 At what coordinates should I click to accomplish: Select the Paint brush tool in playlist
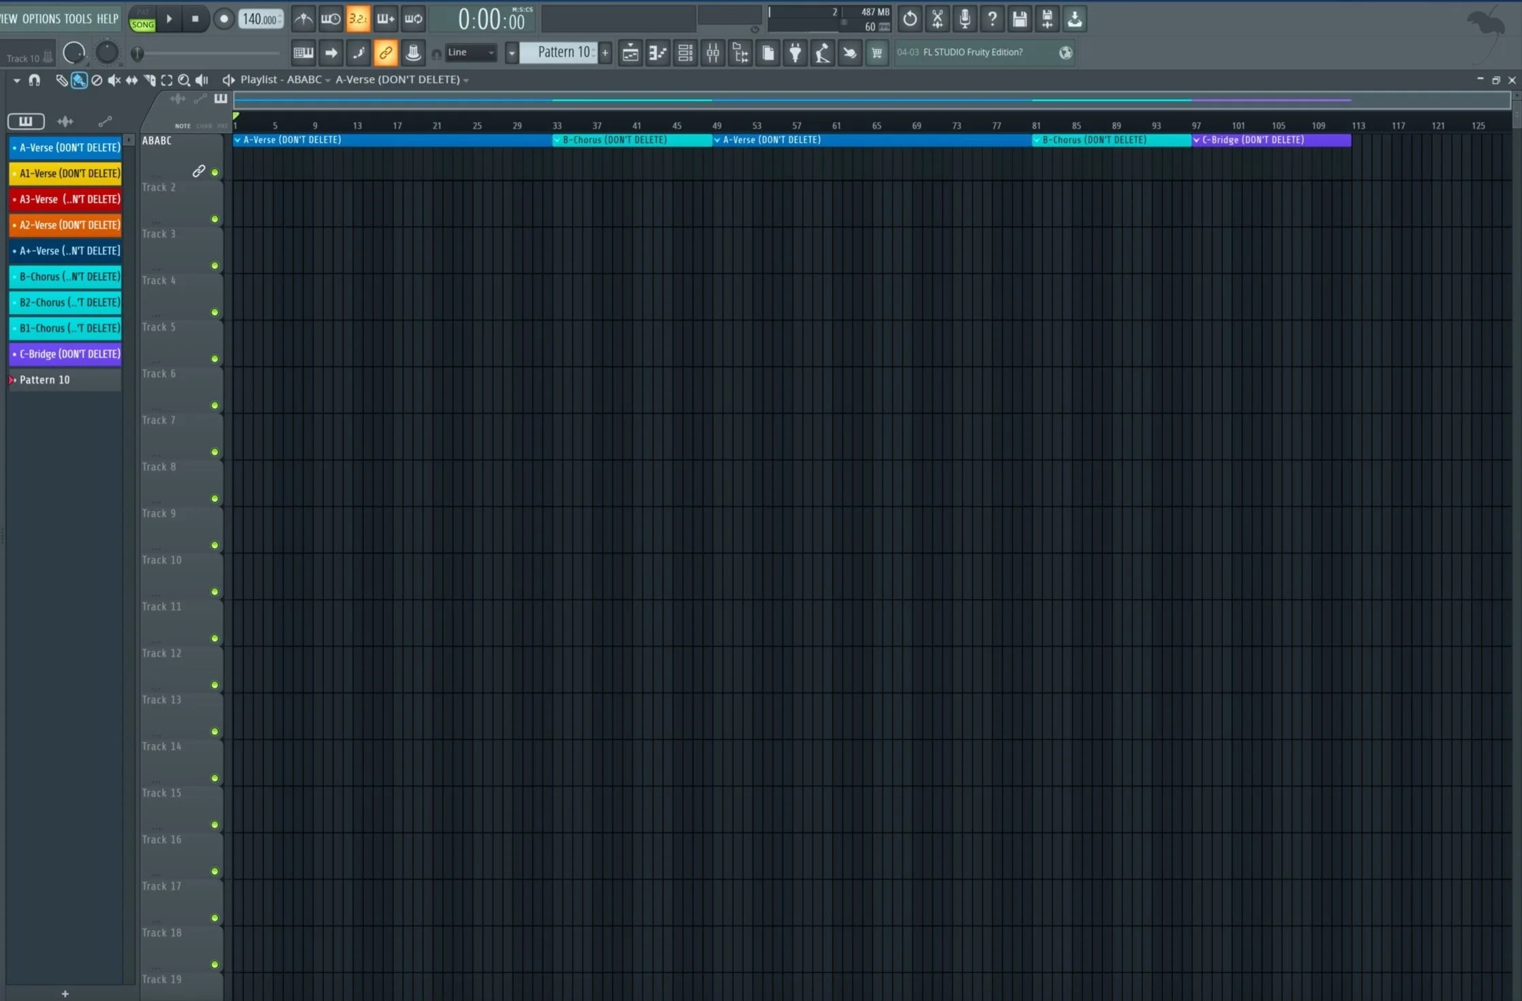(79, 80)
